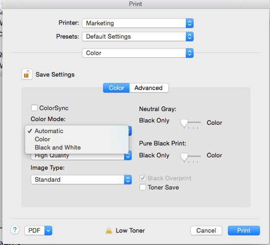Click the Presets popup stepper arrows
The image size is (270, 245).
pos(190,36)
